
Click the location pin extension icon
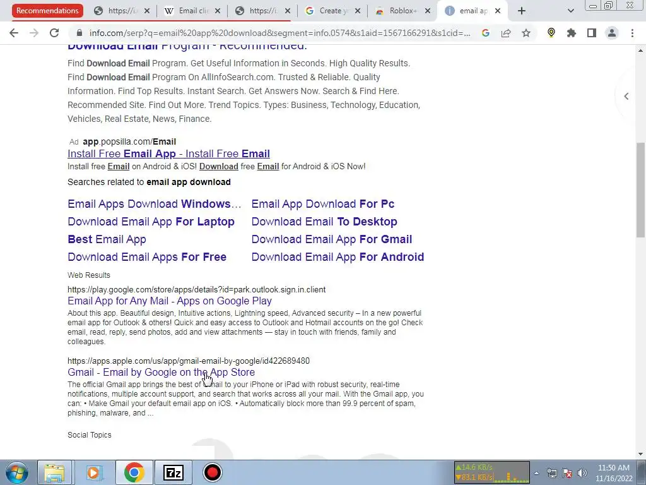(x=551, y=33)
